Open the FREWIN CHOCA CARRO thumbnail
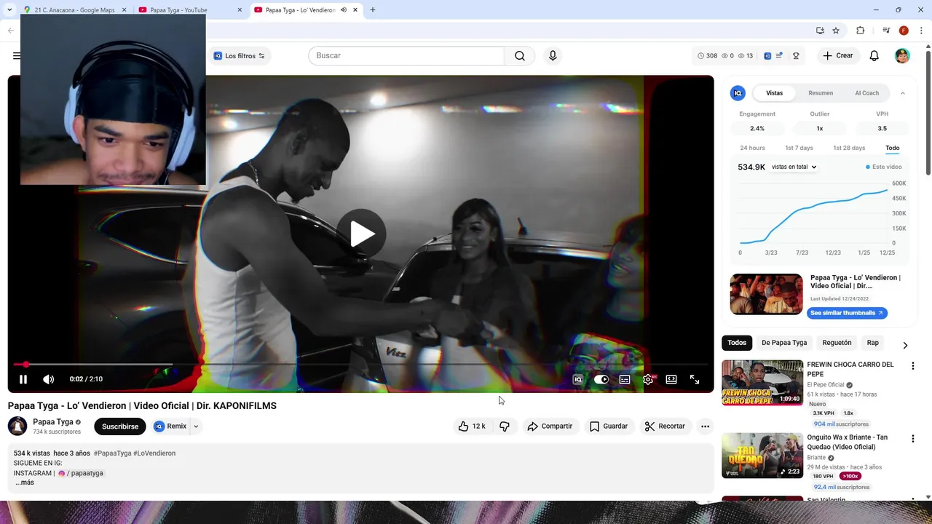 762,383
